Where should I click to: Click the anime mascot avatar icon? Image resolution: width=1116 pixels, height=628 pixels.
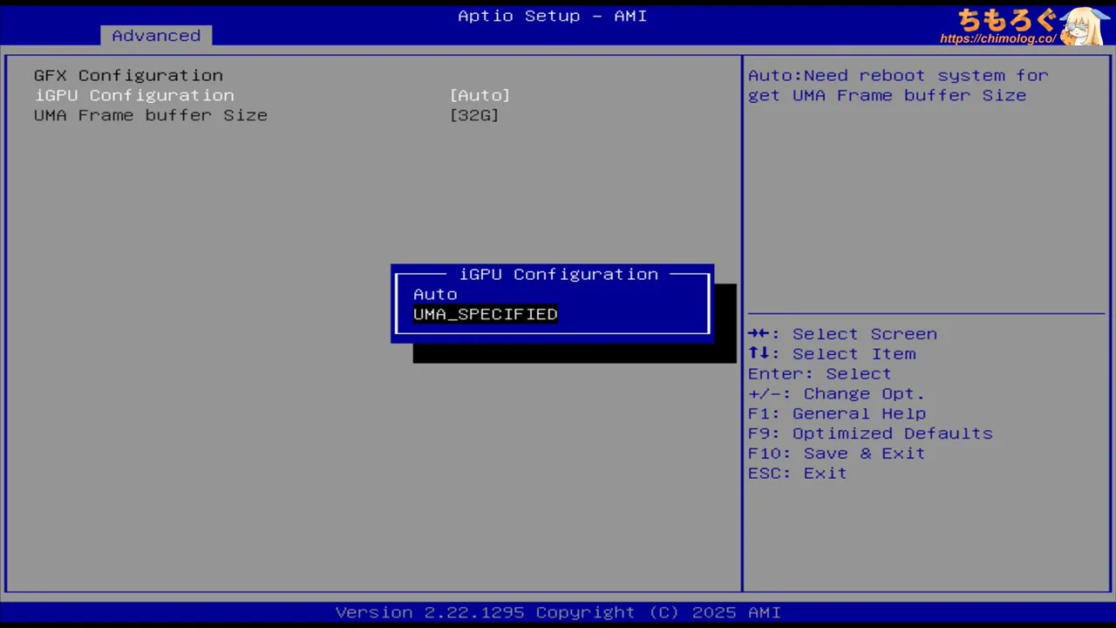[1084, 24]
